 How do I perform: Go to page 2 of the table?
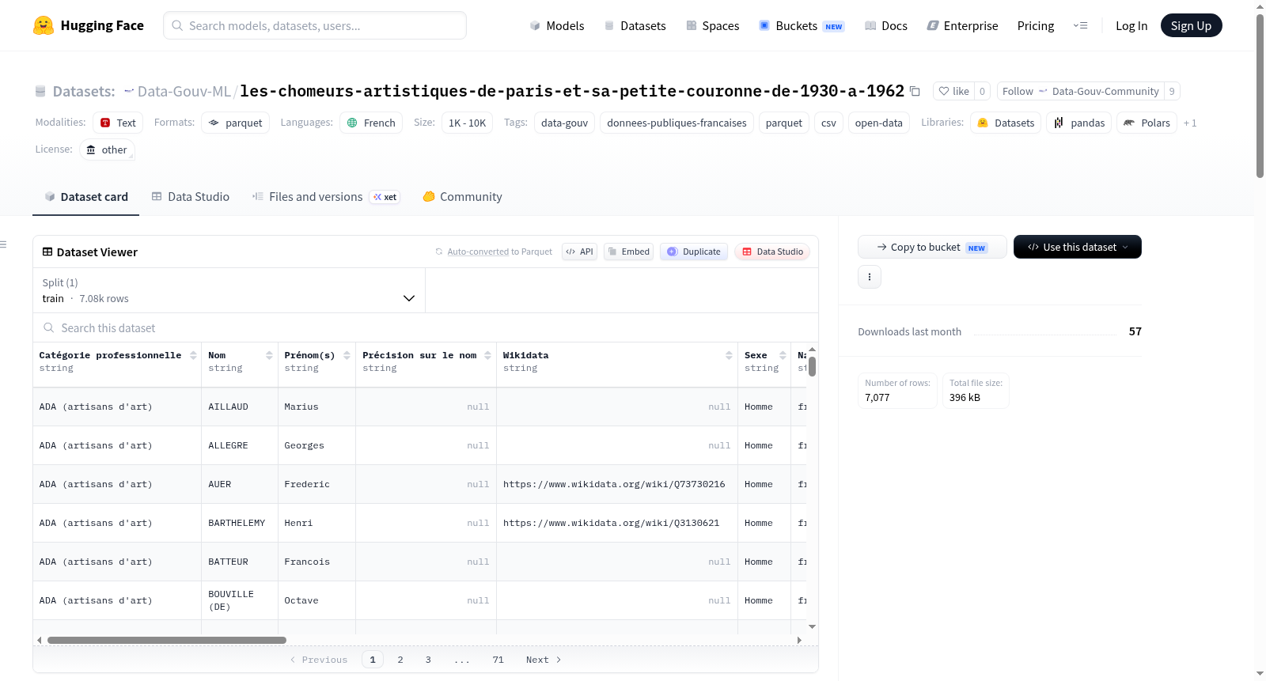[x=400, y=660]
